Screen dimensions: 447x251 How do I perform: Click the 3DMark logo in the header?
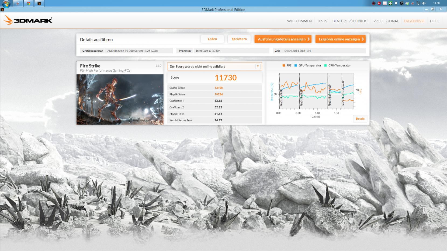28,20
